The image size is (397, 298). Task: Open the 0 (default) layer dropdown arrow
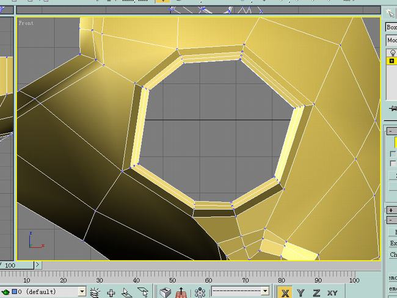coord(82,292)
